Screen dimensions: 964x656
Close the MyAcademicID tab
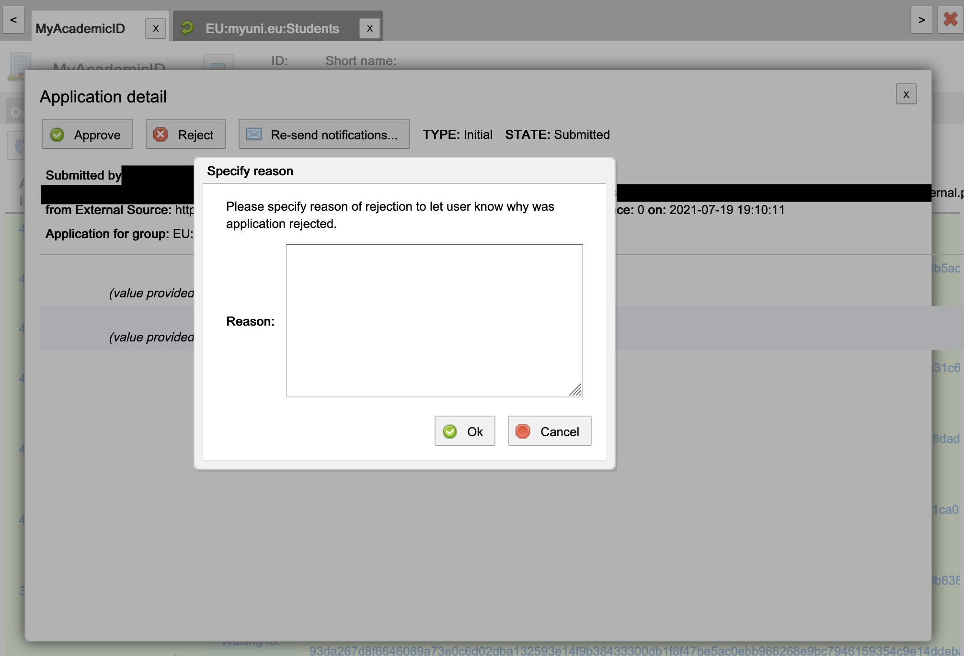point(156,29)
